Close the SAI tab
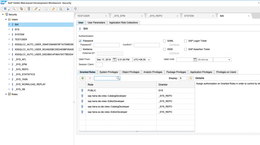 click(x=249, y=16)
